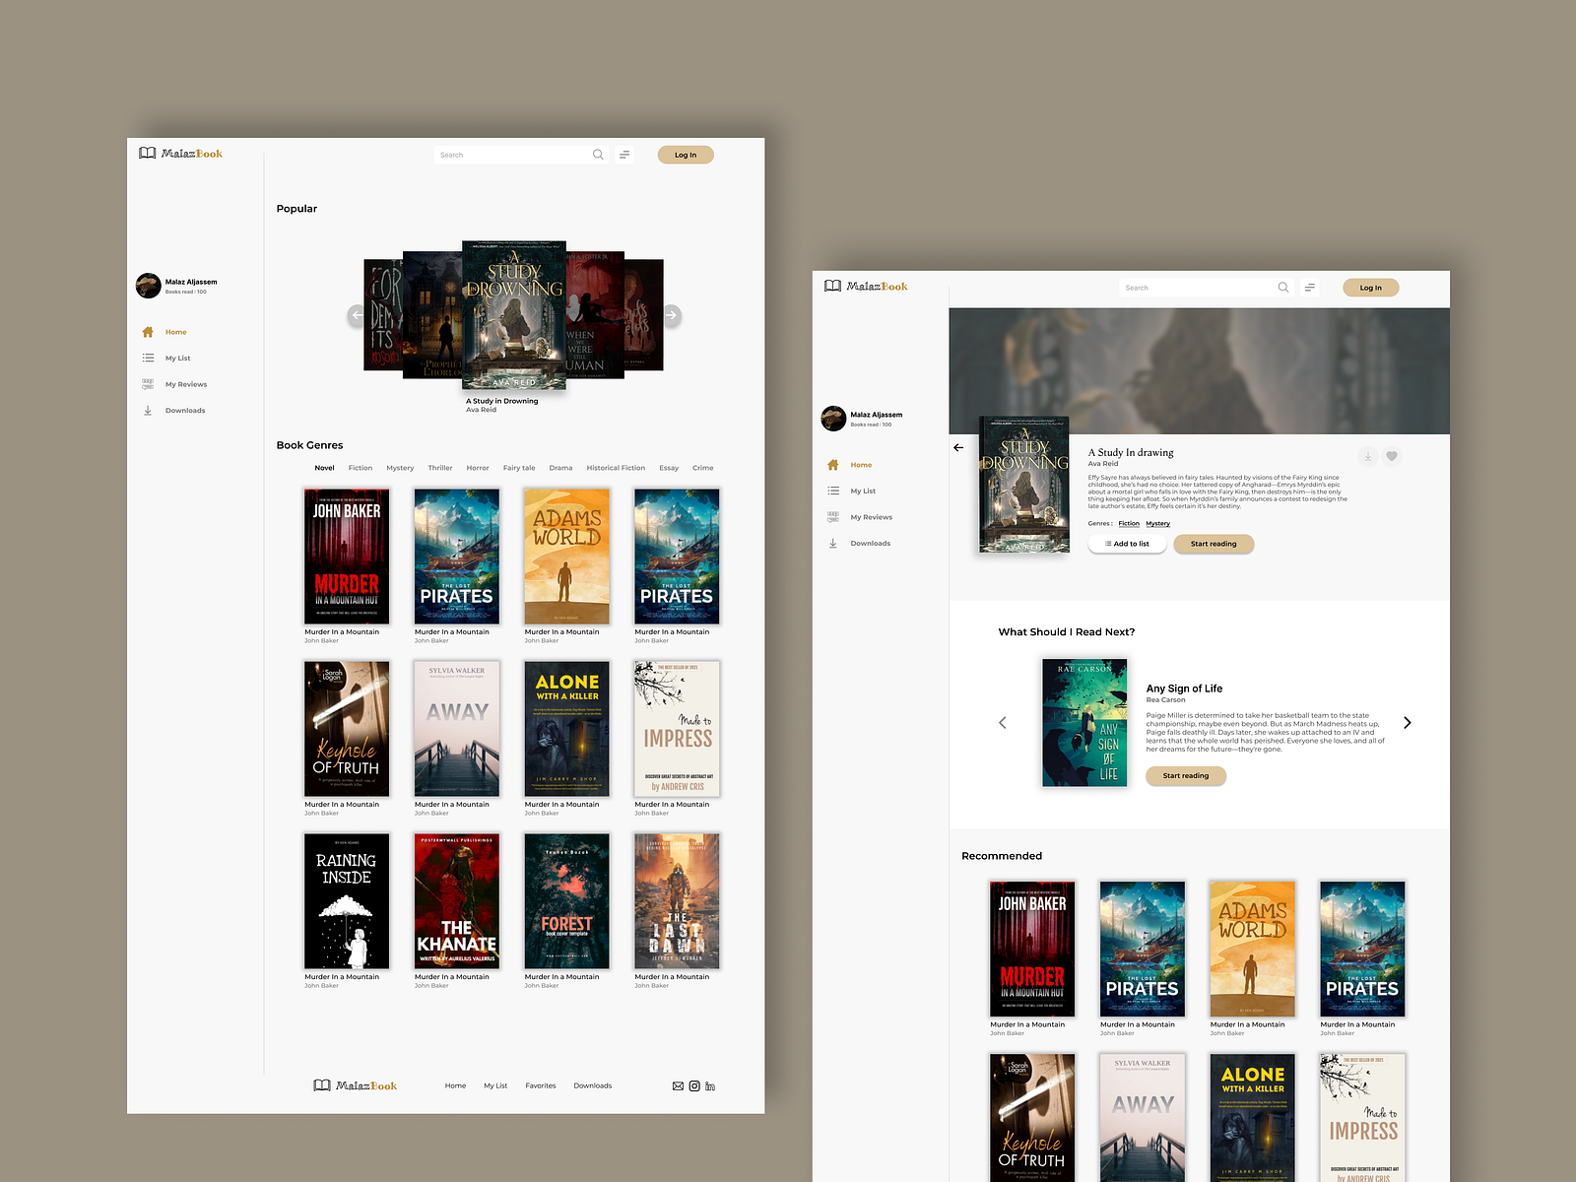Select the Mystery genre filter
The image size is (1576, 1182).
click(1157, 523)
